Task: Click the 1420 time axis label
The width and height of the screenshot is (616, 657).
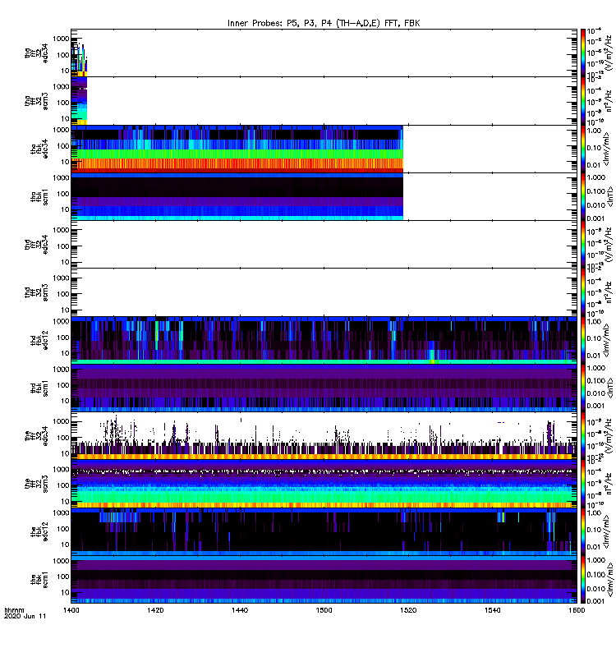Action: [155, 610]
